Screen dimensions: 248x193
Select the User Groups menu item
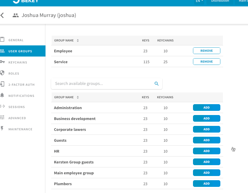tap(23, 51)
